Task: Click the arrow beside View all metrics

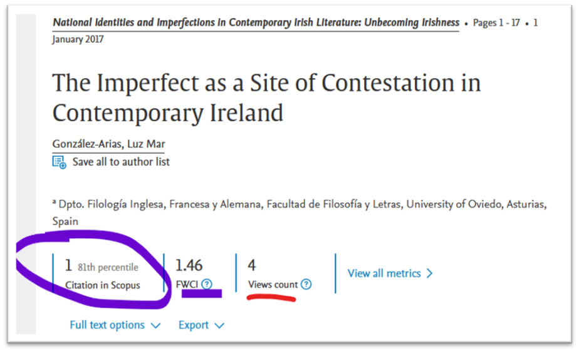Action: [x=430, y=273]
